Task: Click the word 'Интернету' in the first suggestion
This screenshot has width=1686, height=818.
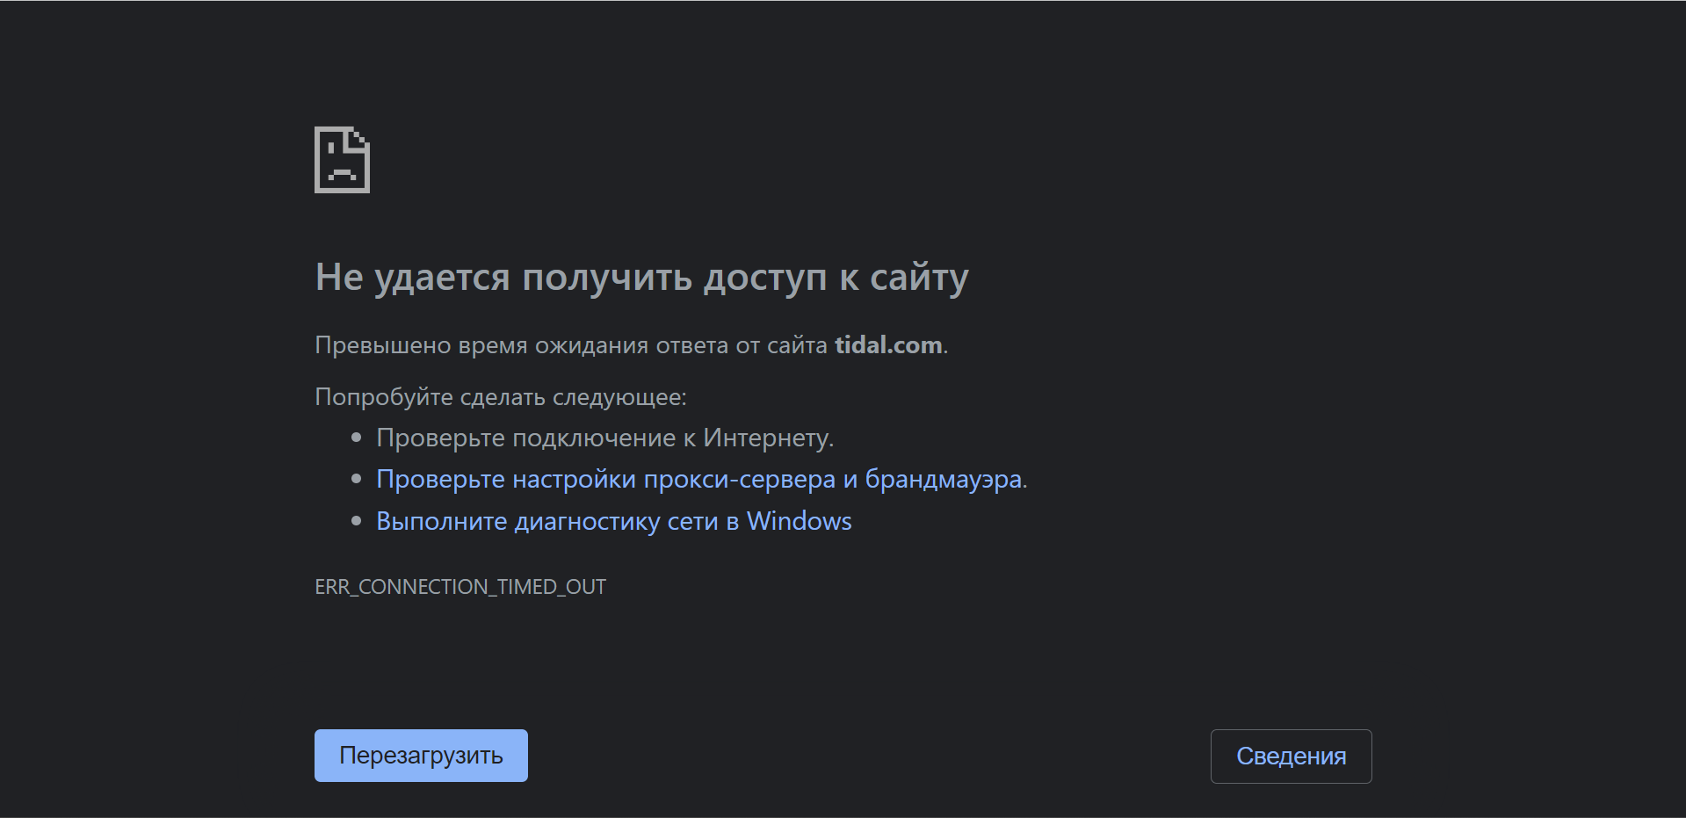Action: pos(764,438)
